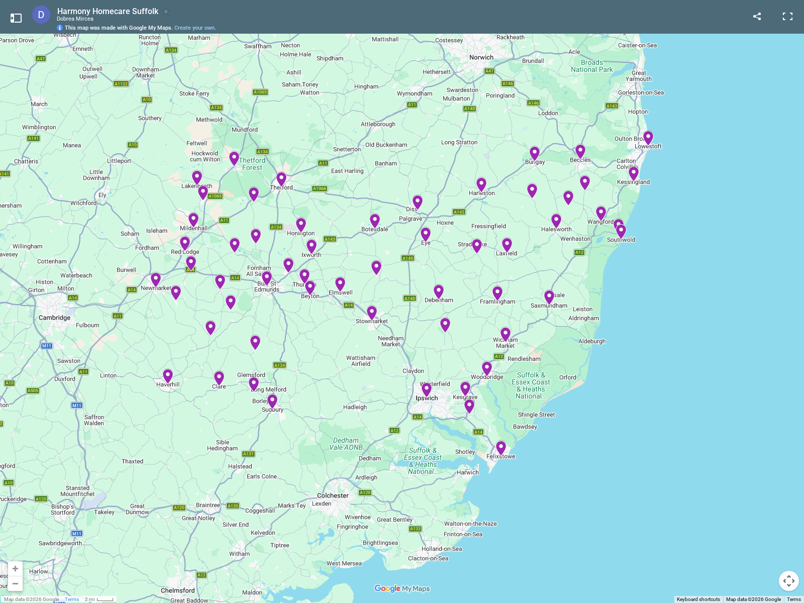Select the Stradbroke map pin
The height and width of the screenshot is (603, 804).
click(x=477, y=245)
